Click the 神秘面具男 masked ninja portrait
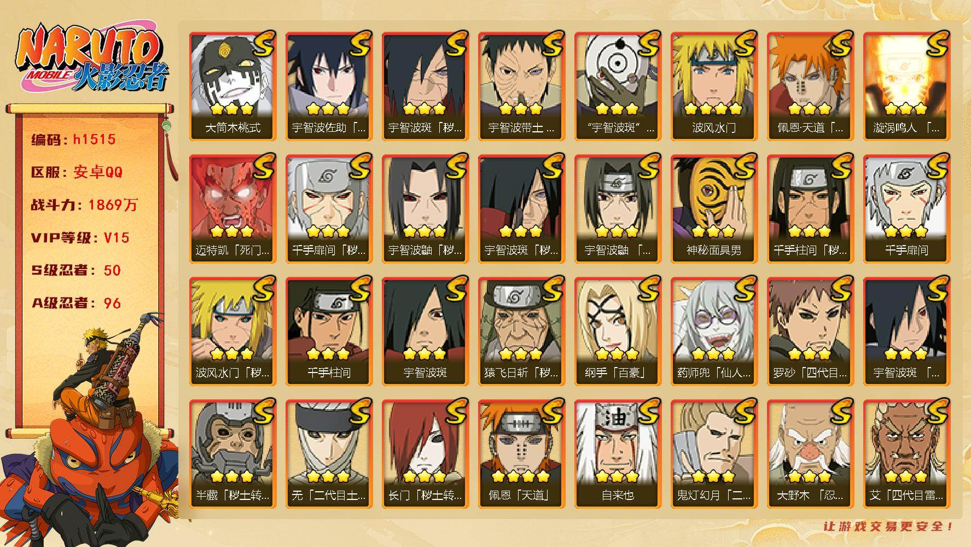971x547 pixels. click(x=714, y=208)
